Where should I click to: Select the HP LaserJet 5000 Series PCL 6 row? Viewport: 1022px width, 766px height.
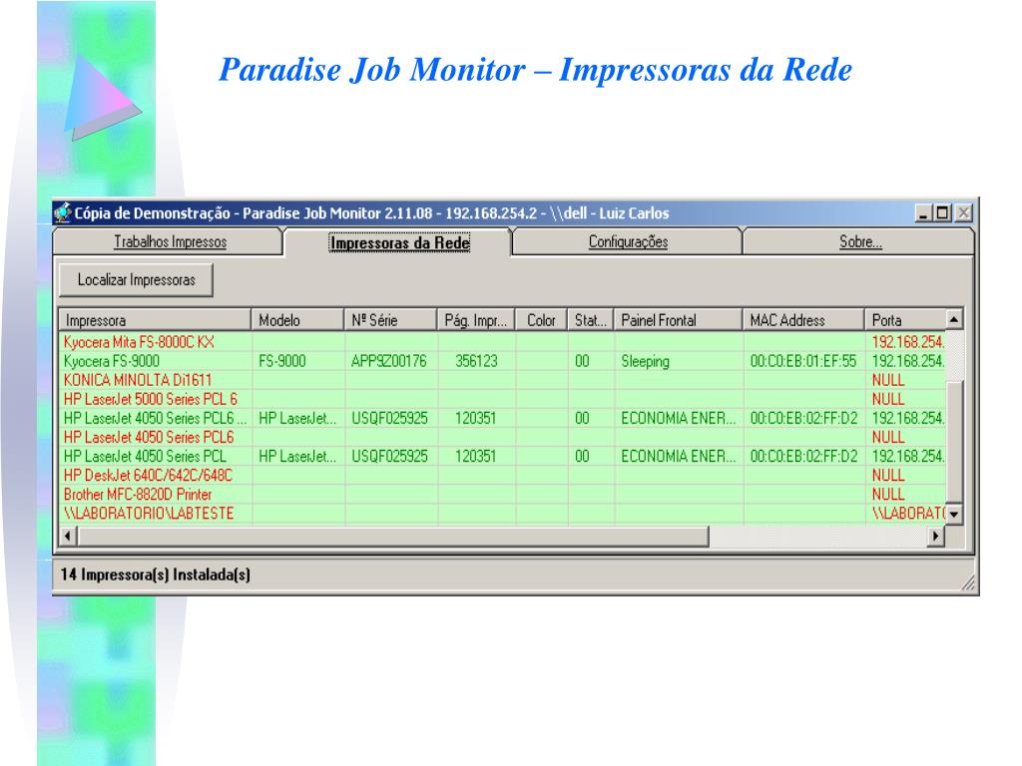502,399
